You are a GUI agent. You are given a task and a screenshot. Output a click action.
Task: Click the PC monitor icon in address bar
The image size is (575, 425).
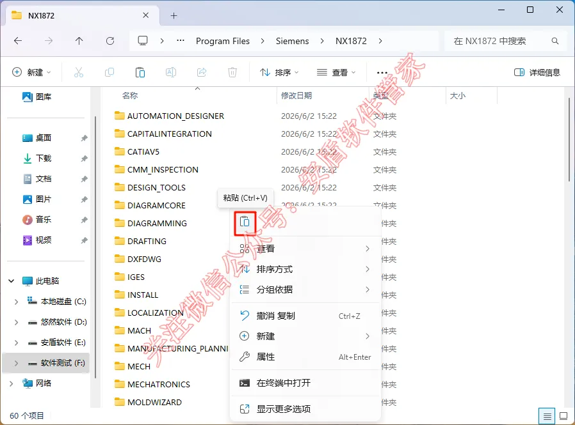143,41
